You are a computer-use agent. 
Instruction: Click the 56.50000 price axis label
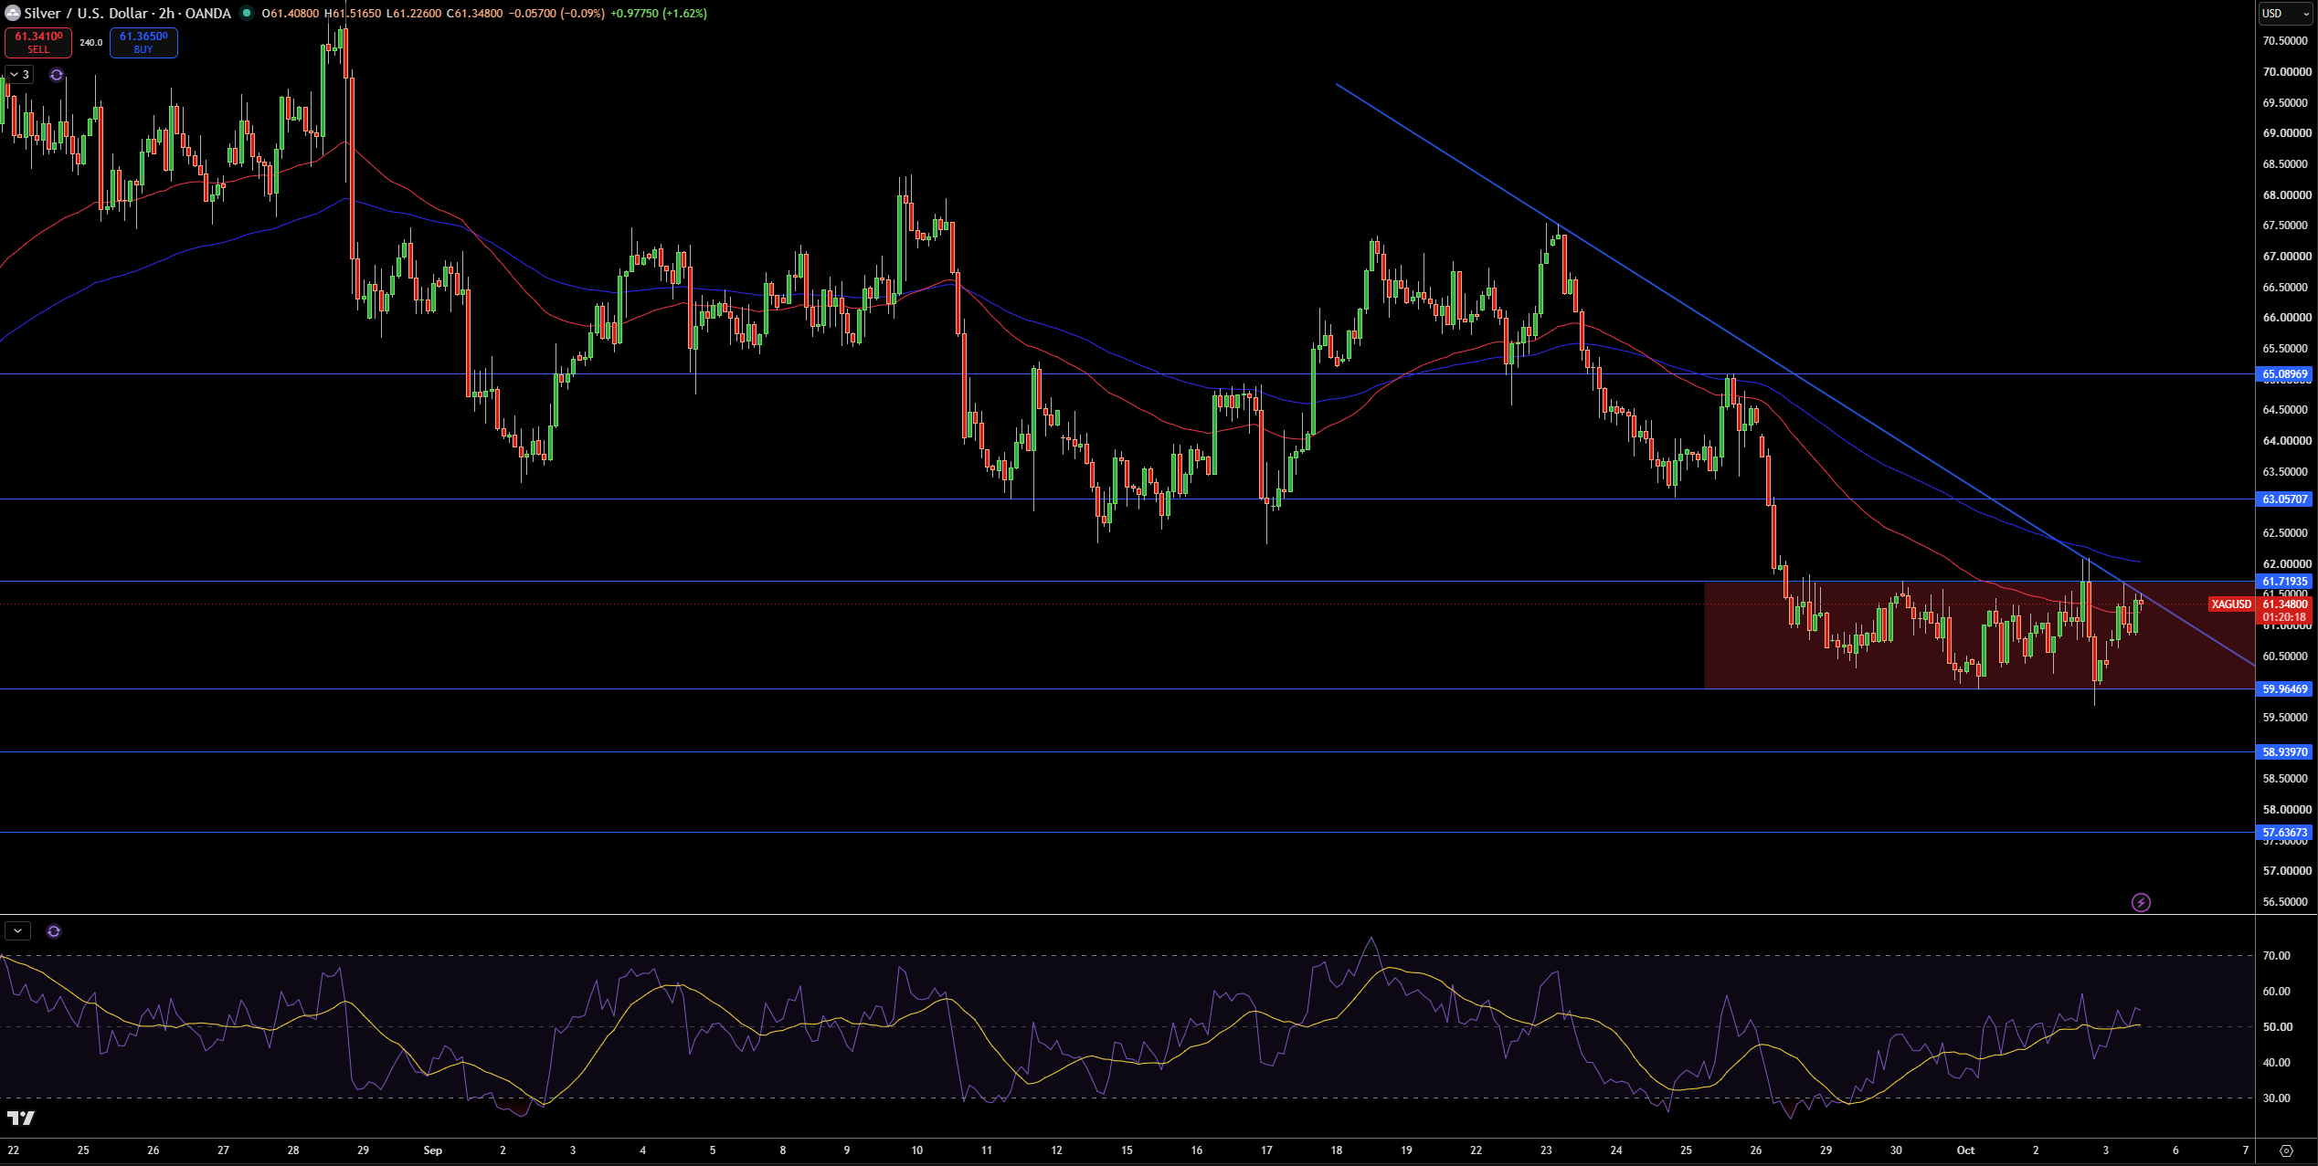[2287, 902]
